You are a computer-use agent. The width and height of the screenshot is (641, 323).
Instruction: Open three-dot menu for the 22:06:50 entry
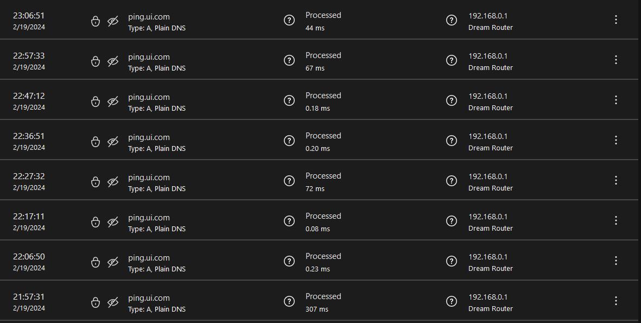tap(615, 261)
